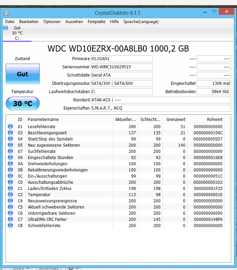Click status orb for Lesefehlerrate row
This screenshot has height=270, width=237.
pos(10,126)
